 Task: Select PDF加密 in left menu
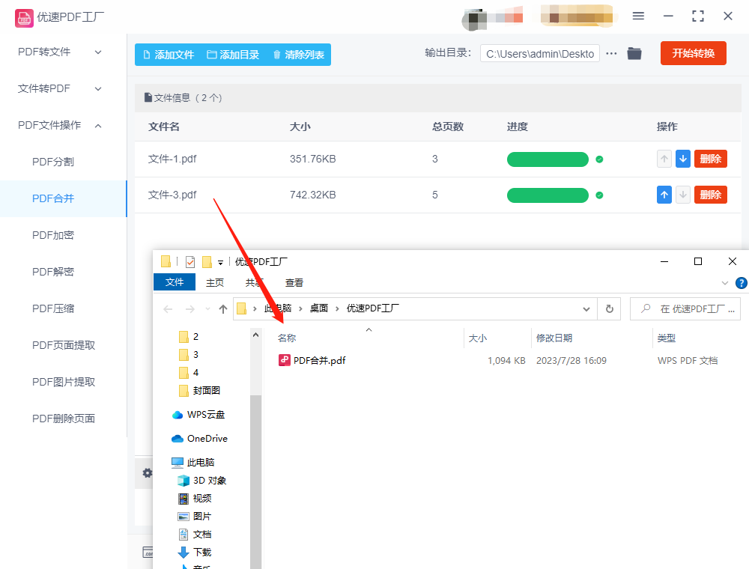coord(53,235)
